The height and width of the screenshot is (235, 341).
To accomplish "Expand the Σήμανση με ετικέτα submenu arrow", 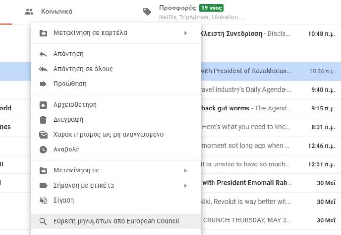I will (185, 186).
